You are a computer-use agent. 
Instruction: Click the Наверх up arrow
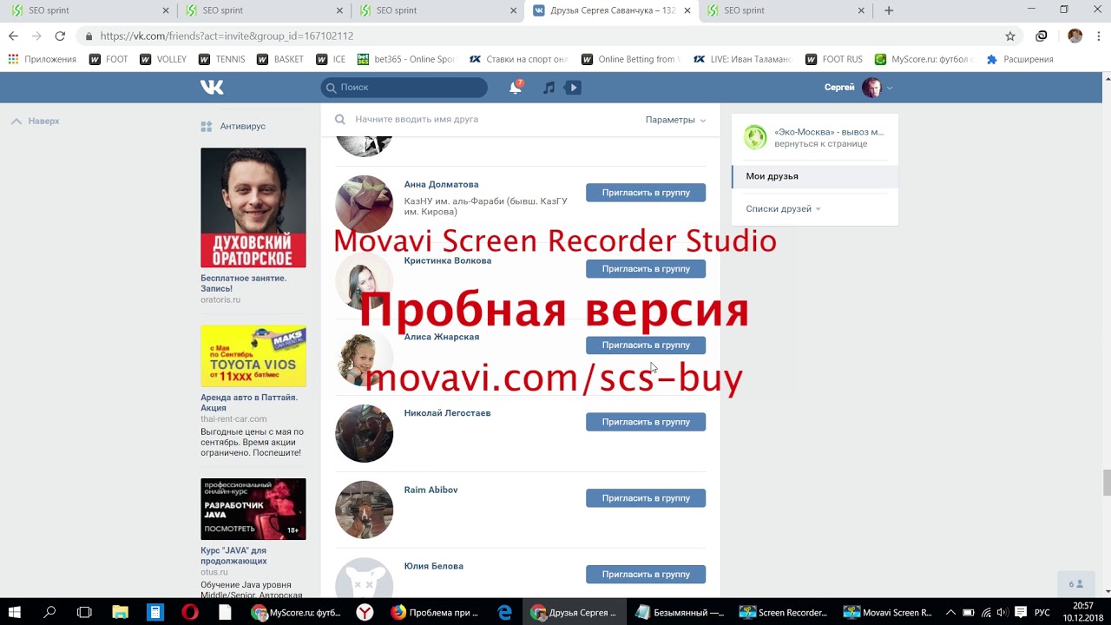[x=16, y=122]
